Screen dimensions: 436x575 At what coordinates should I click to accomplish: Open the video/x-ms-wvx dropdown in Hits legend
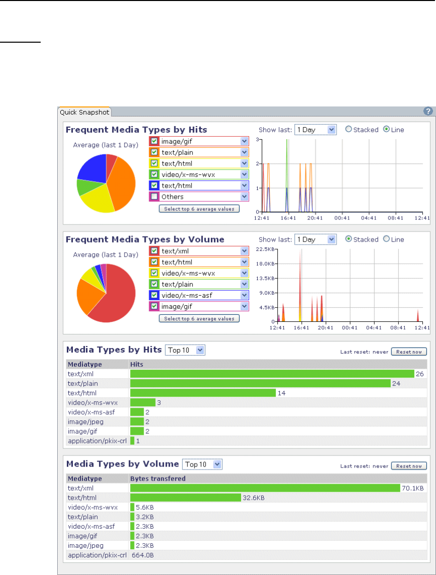point(244,174)
